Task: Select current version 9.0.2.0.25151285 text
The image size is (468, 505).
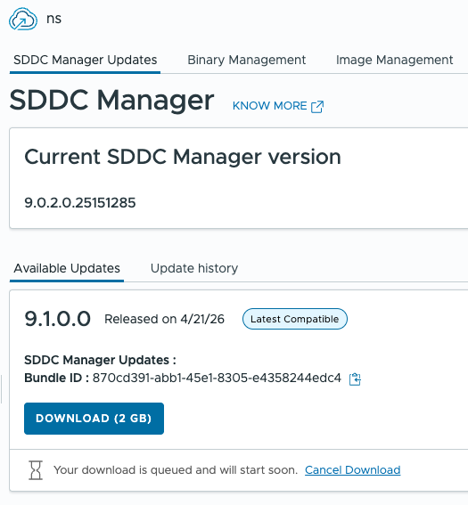Action: click(x=80, y=203)
